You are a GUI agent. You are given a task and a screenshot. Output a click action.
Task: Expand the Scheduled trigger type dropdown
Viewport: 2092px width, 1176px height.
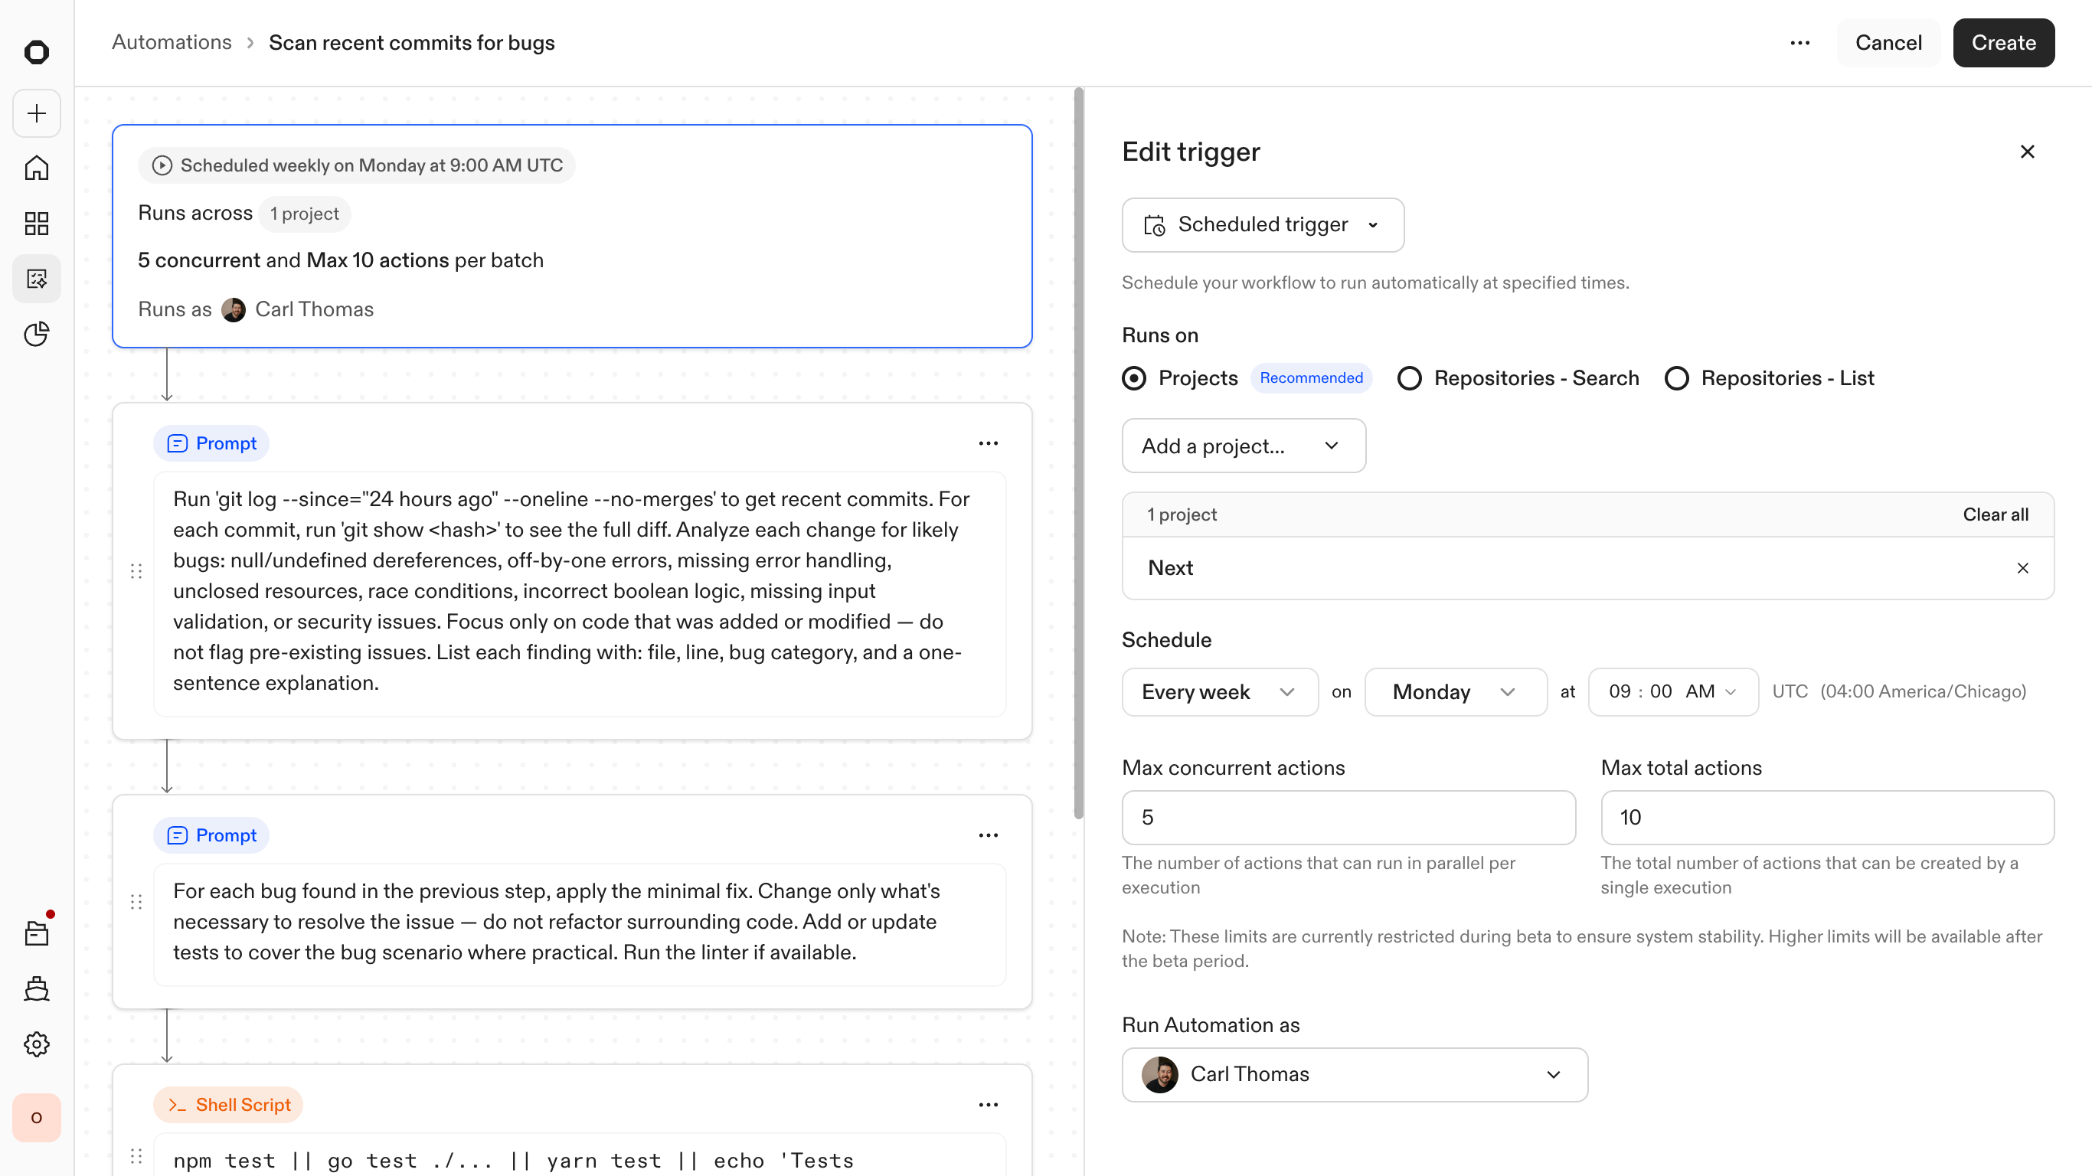tap(1262, 225)
